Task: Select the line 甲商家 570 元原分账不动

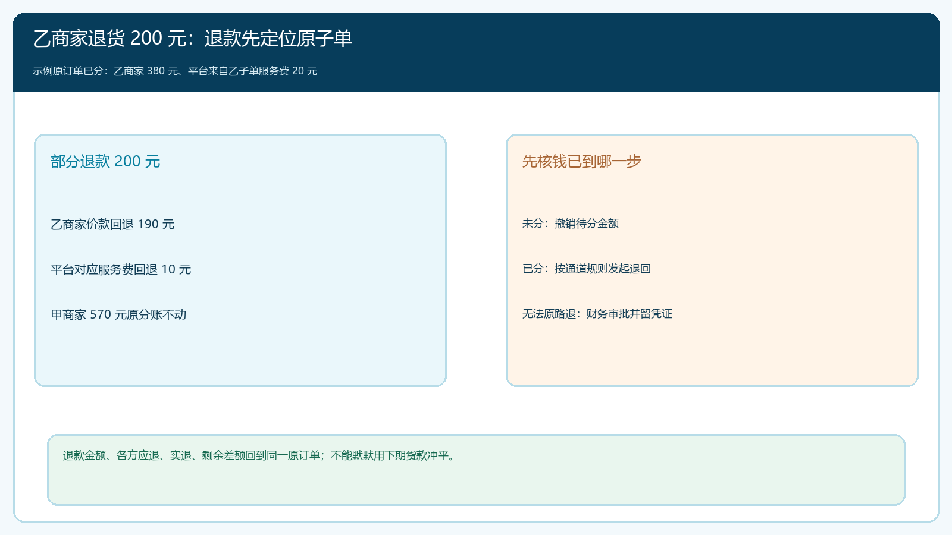Action: coord(118,314)
